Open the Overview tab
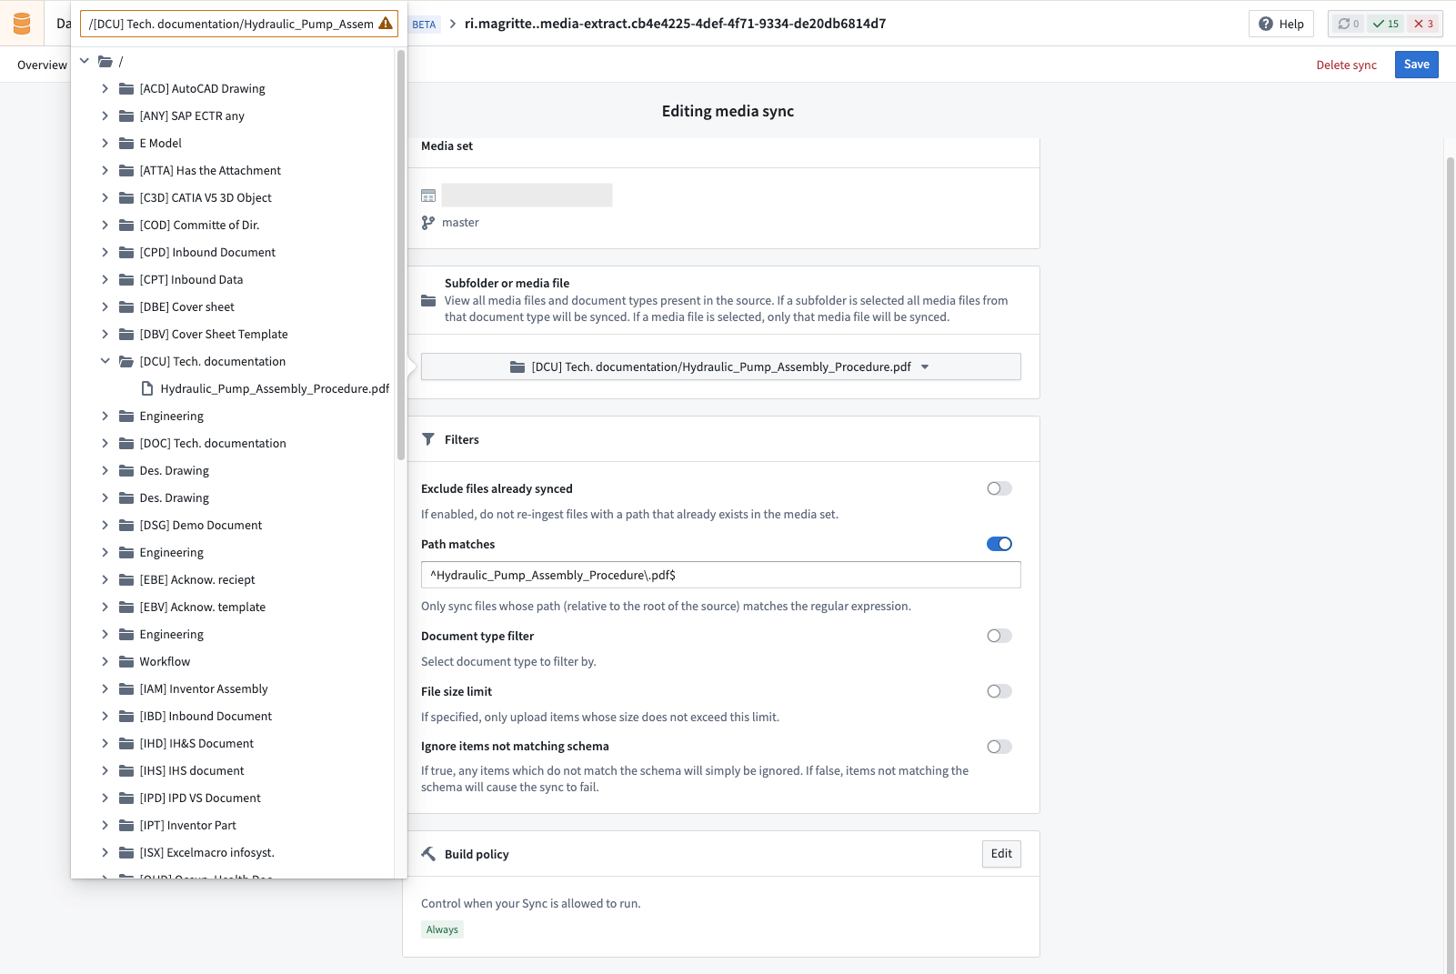Image resolution: width=1456 pixels, height=974 pixels. 42,65
